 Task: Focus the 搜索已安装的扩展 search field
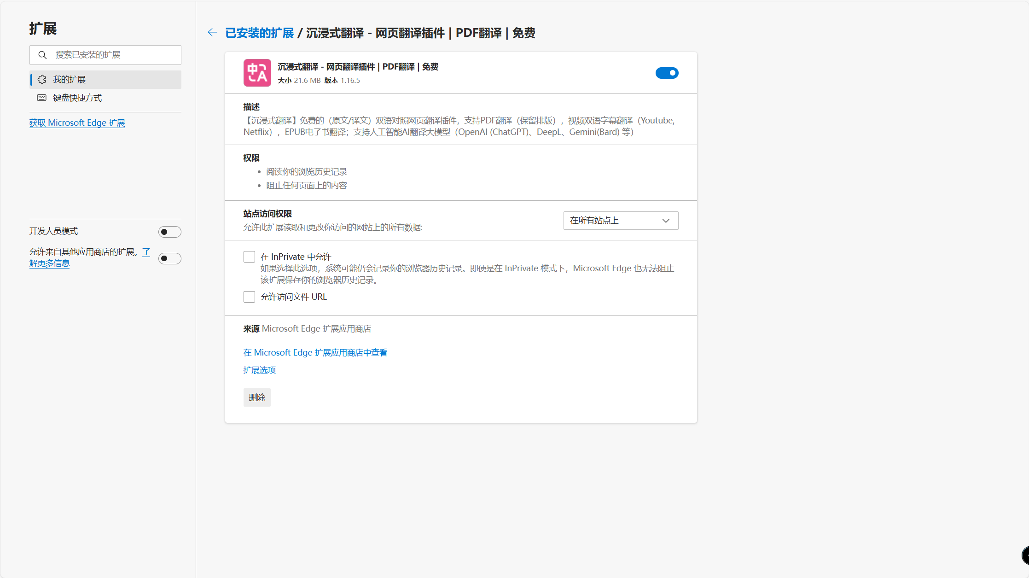(x=105, y=55)
